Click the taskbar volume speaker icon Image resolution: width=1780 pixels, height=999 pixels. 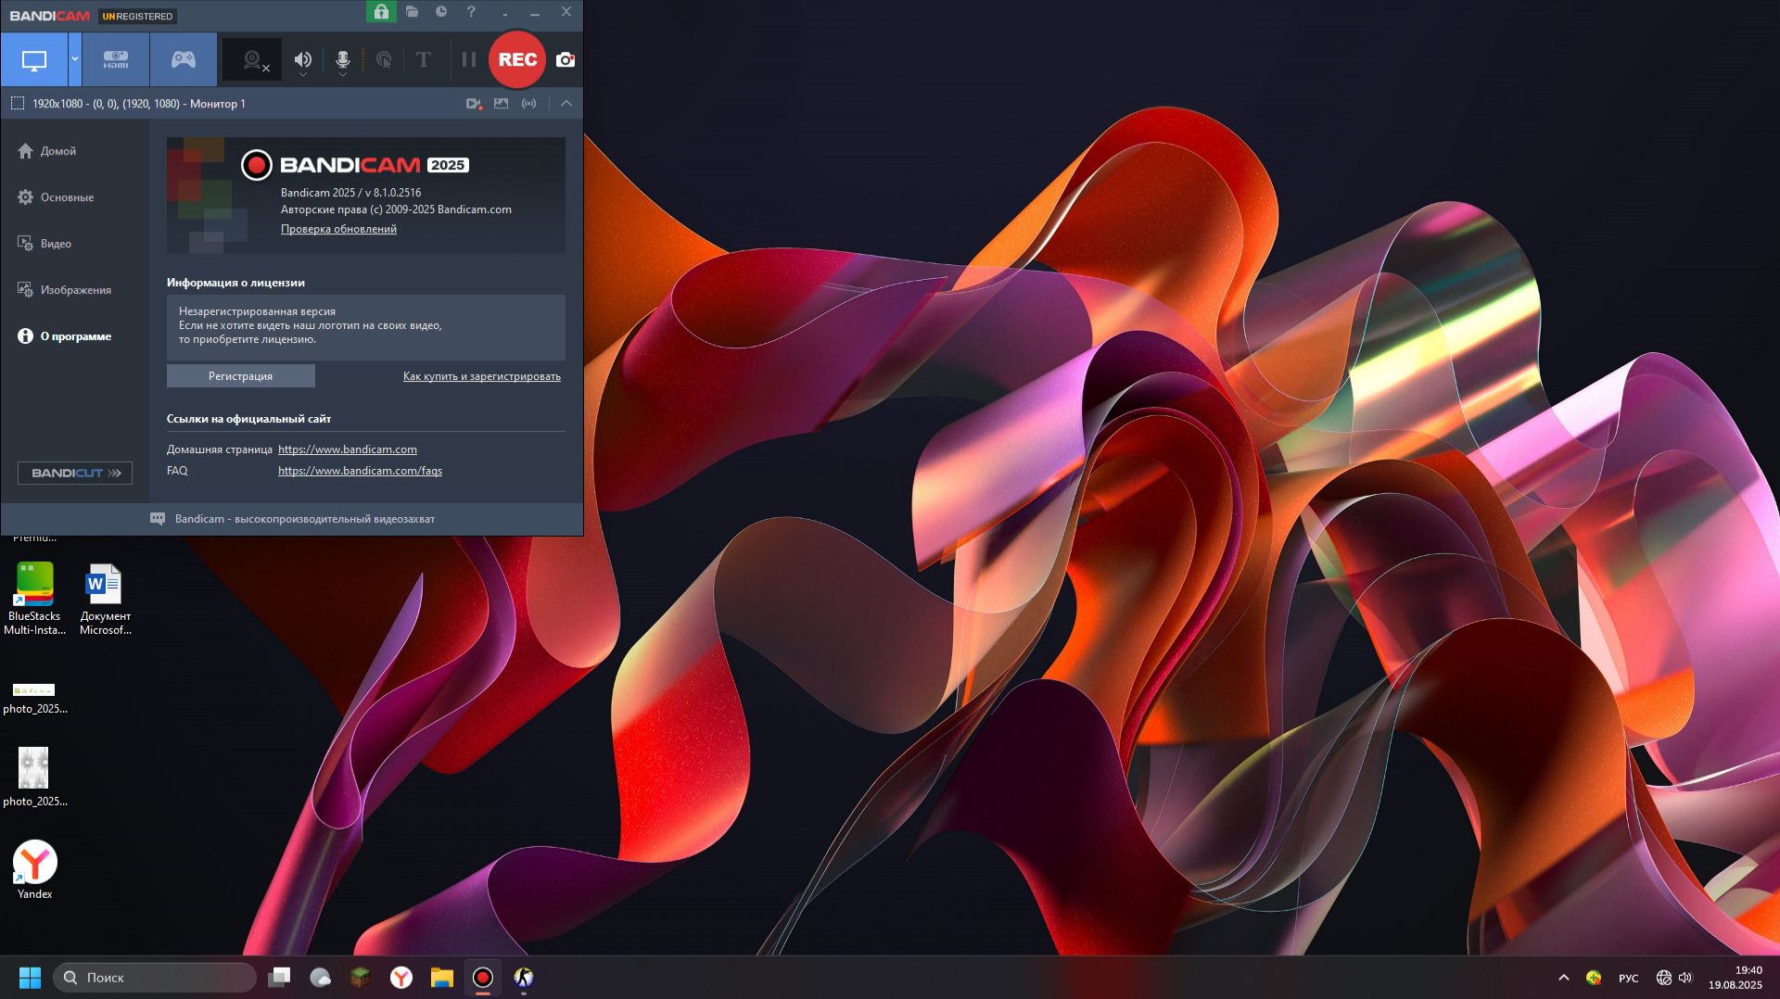[1685, 978]
